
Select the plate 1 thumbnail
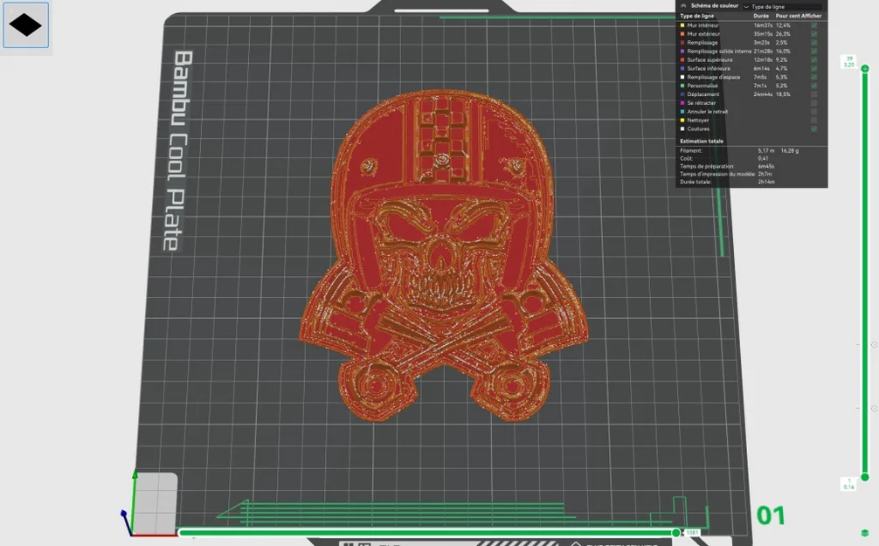(x=26, y=25)
